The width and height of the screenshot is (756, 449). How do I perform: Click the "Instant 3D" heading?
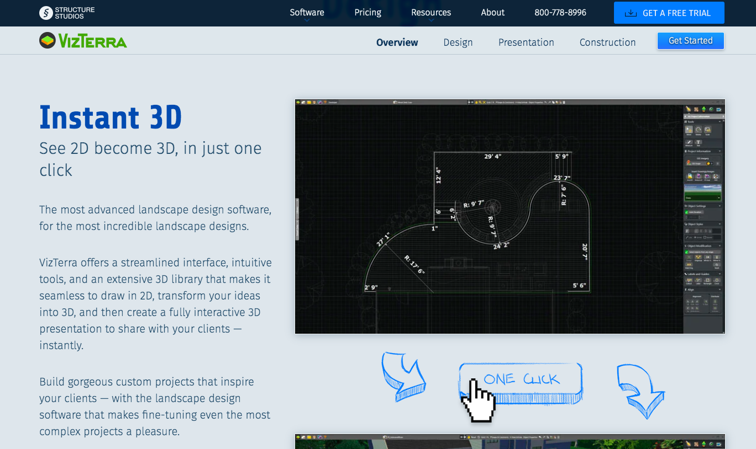[111, 117]
